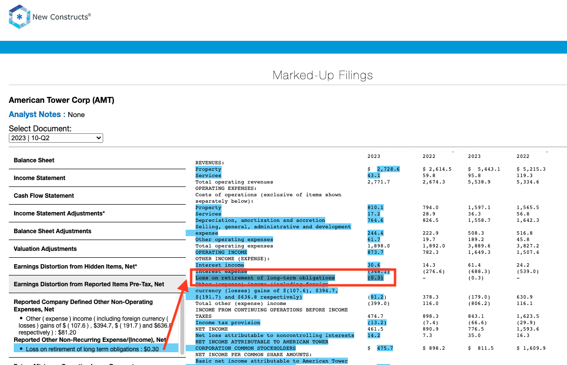Viewport: 567px width, 365px height.
Task: Click highlighted SG&A value 244.4
Action: click(x=375, y=233)
